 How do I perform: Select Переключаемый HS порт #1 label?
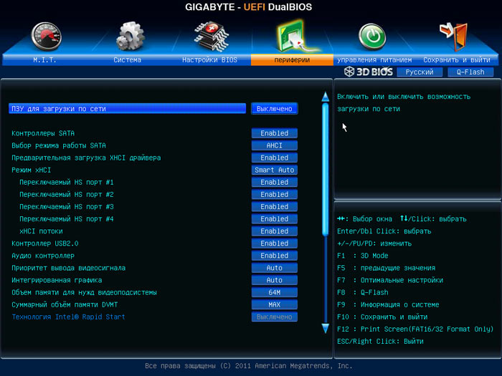coord(66,182)
